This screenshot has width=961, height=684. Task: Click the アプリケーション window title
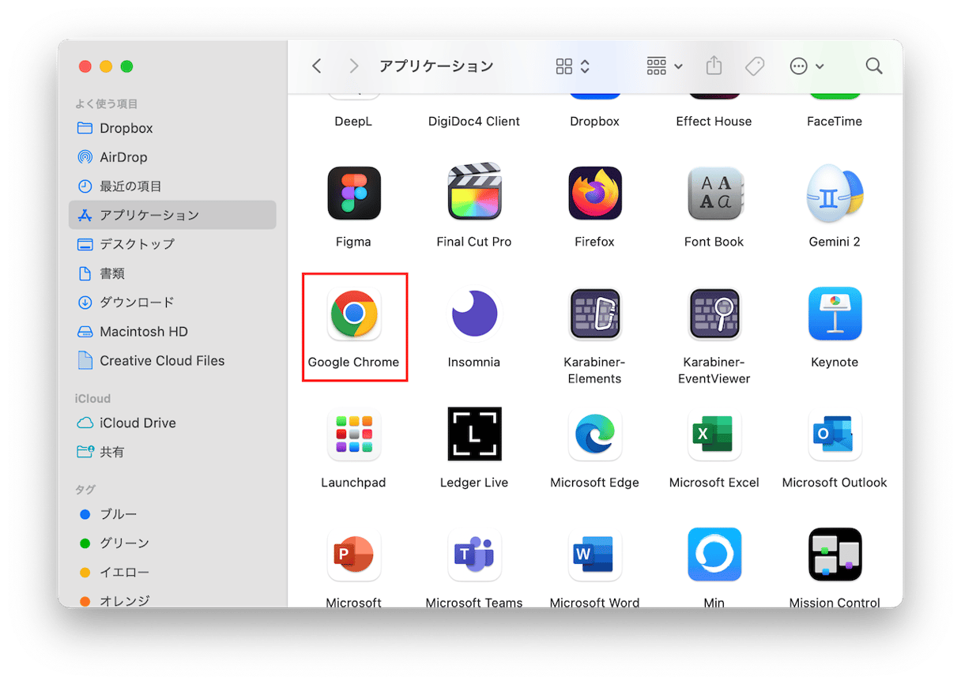[436, 66]
